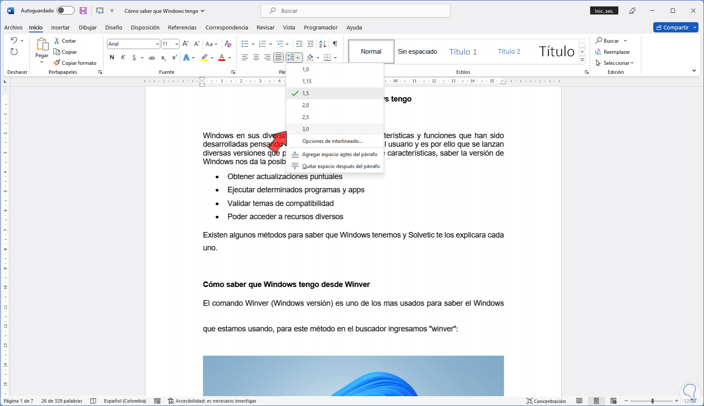The image size is (704, 406).
Task: Apply the yellow text highlight color
Action: tap(204, 58)
